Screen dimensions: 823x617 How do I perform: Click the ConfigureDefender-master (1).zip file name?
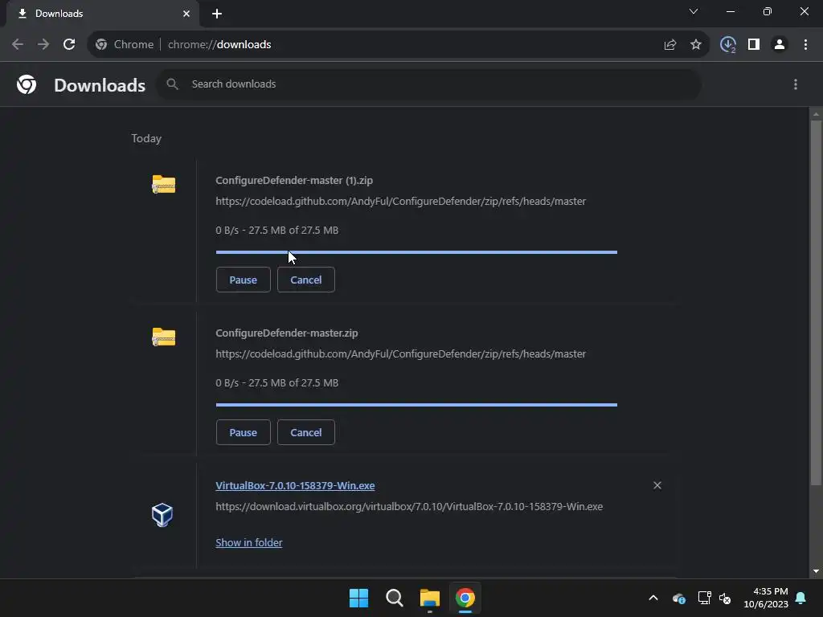click(294, 181)
